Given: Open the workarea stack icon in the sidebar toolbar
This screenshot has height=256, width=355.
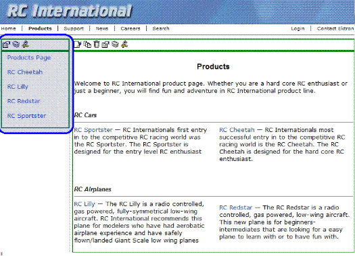Looking at the screenshot, I should click(16, 44).
